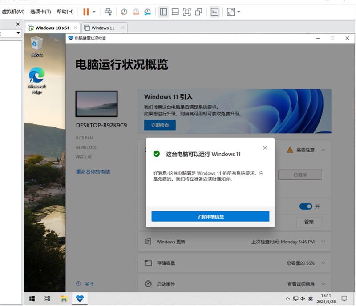This screenshot has height=306, width=356.
Task: Close the Windows 11 compatibility dialog
Action: pos(265,147)
